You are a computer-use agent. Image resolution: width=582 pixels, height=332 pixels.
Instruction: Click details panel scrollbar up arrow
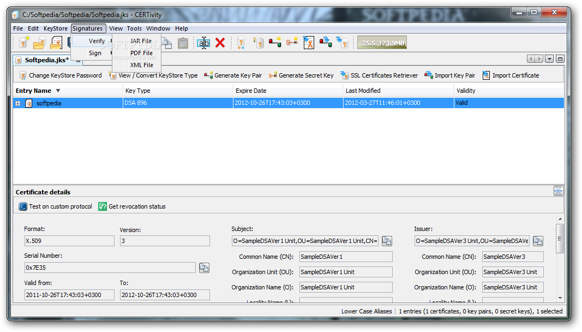(x=560, y=219)
